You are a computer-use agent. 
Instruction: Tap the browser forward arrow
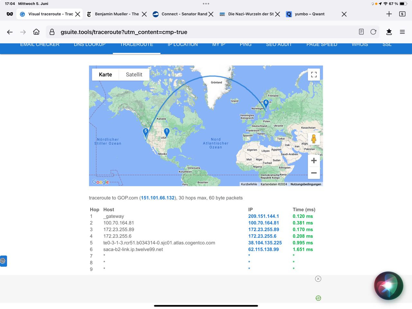tap(23, 32)
